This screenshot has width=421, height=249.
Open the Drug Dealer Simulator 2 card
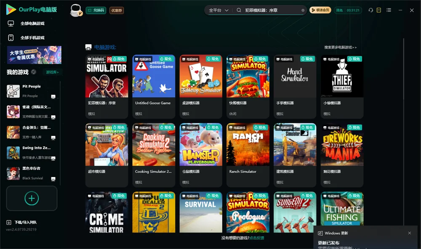[154, 212]
